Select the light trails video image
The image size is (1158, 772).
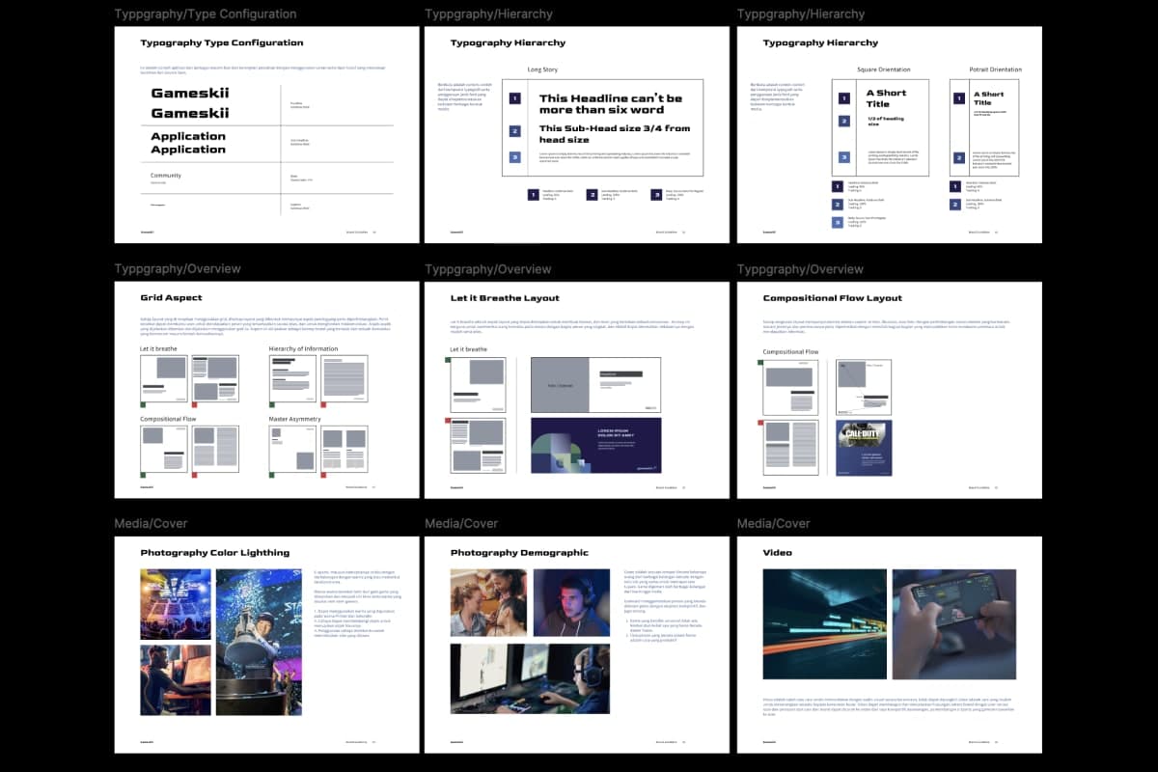pyautogui.click(x=824, y=623)
